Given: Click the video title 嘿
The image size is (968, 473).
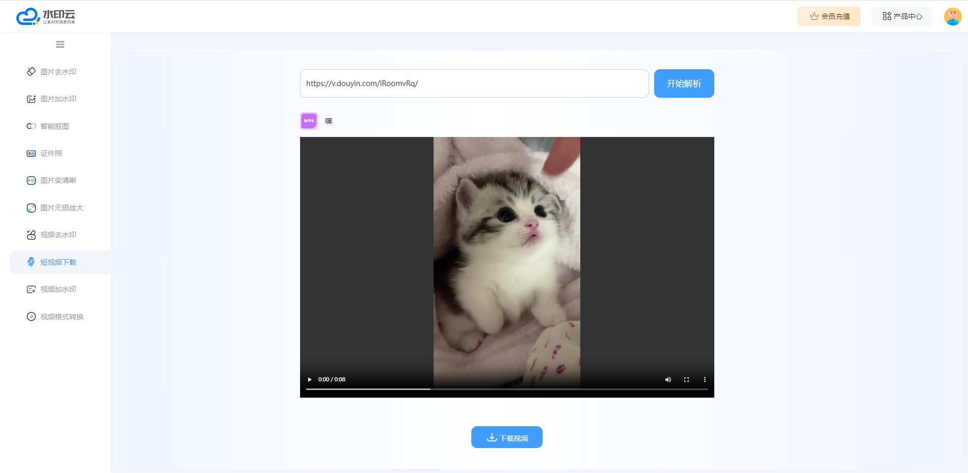Looking at the screenshot, I should [329, 121].
